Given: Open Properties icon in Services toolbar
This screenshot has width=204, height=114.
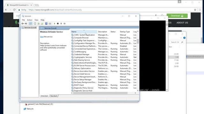Looking at the screenshot, I should [35, 23].
